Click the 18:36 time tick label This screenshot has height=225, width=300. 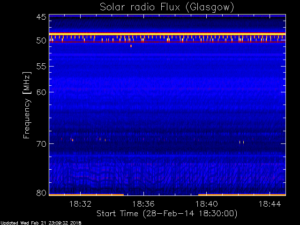143,204
